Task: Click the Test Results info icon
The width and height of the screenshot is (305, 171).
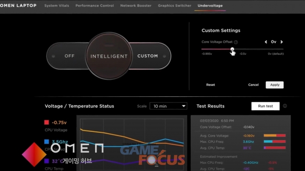Action: pyautogui.click(x=285, y=106)
